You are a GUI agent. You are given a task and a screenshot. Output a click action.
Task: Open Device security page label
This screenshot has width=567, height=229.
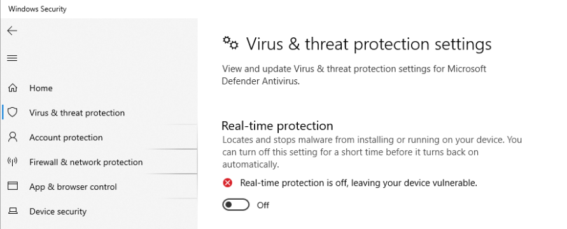(x=58, y=211)
